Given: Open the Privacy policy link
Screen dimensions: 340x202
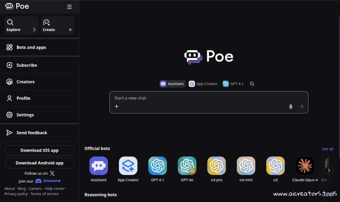Looking at the screenshot, I should click(16, 194).
